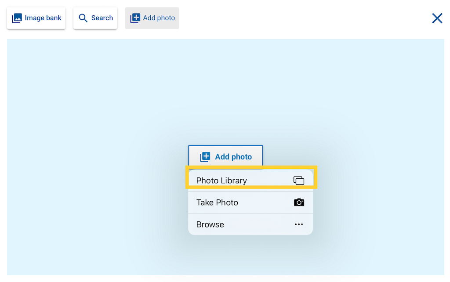Open the Search button in top bar
Viewport: 450px width, 282px height.
pos(95,18)
